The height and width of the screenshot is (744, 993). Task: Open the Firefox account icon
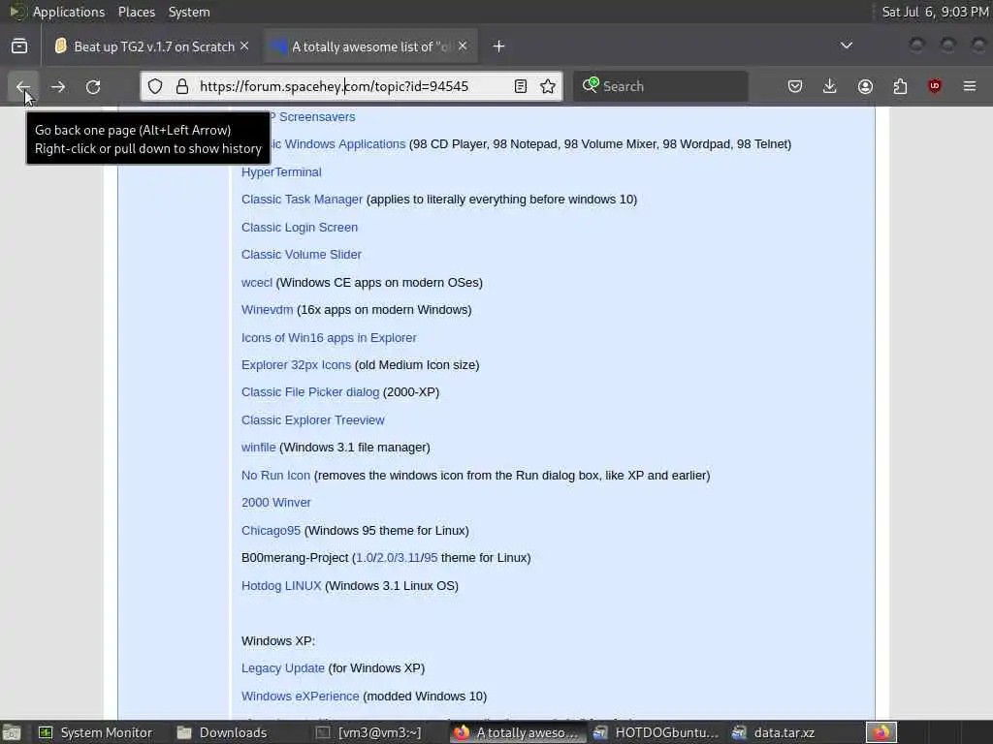pos(865,86)
